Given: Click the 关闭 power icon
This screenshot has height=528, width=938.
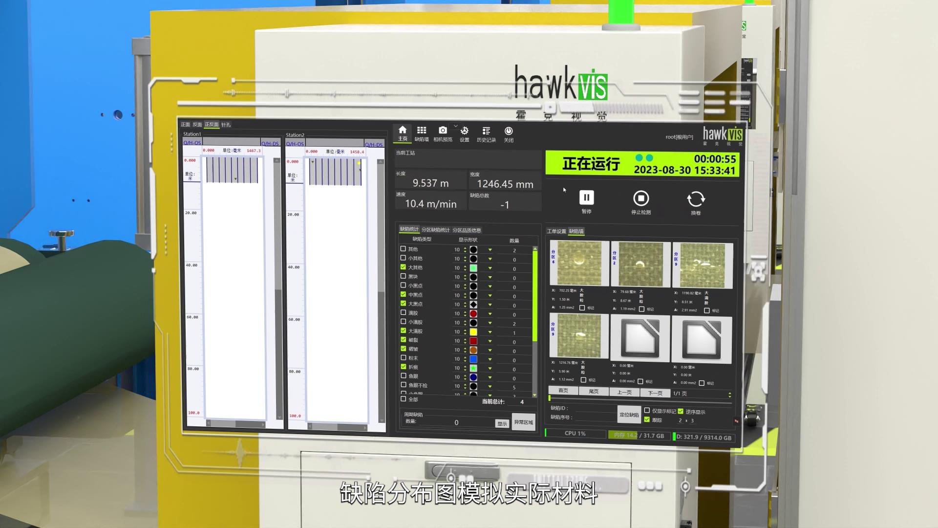Looking at the screenshot, I should click(x=508, y=131).
